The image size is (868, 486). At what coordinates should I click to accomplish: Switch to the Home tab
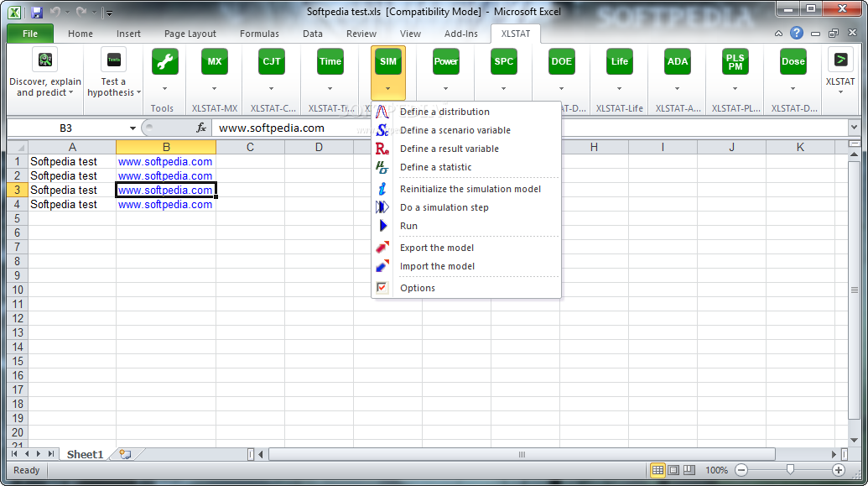(81, 34)
